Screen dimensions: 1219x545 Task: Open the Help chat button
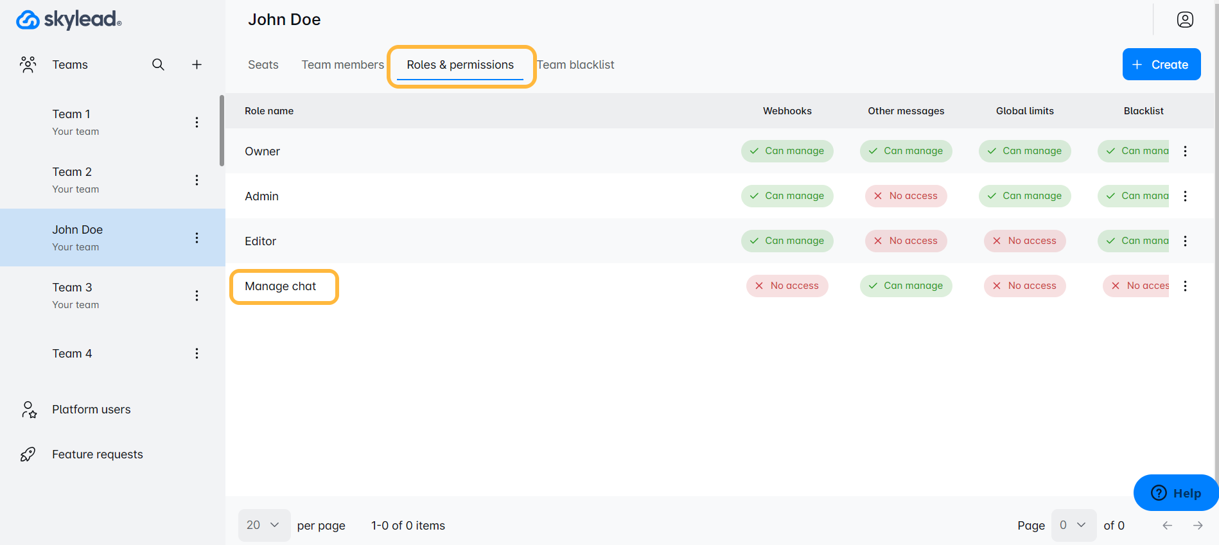[x=1175, y=493]
